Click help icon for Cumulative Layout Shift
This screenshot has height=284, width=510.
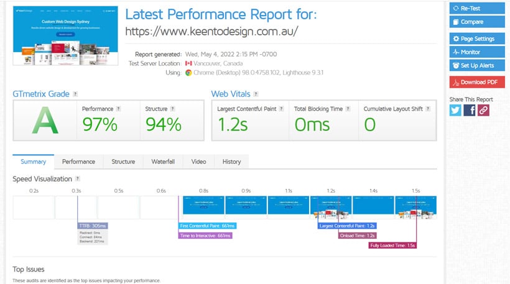(x=428, y=109)
